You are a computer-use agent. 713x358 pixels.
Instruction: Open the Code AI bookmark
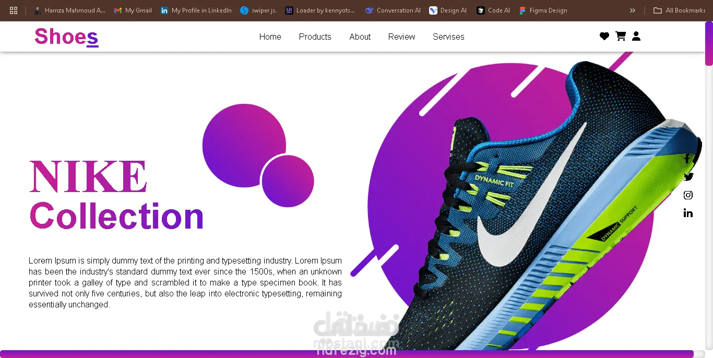(x=493, y=10)
